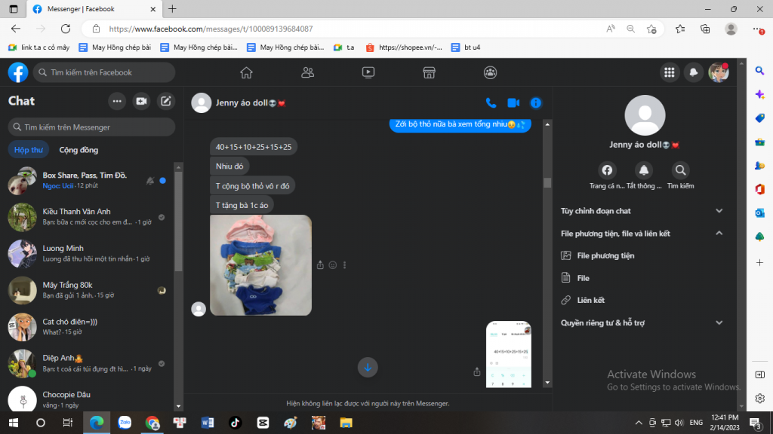Select Hộp thư tab
Image resolution: width=773 pixels, height=434 pixels.
pyautogui.click(x=29, y=149)
